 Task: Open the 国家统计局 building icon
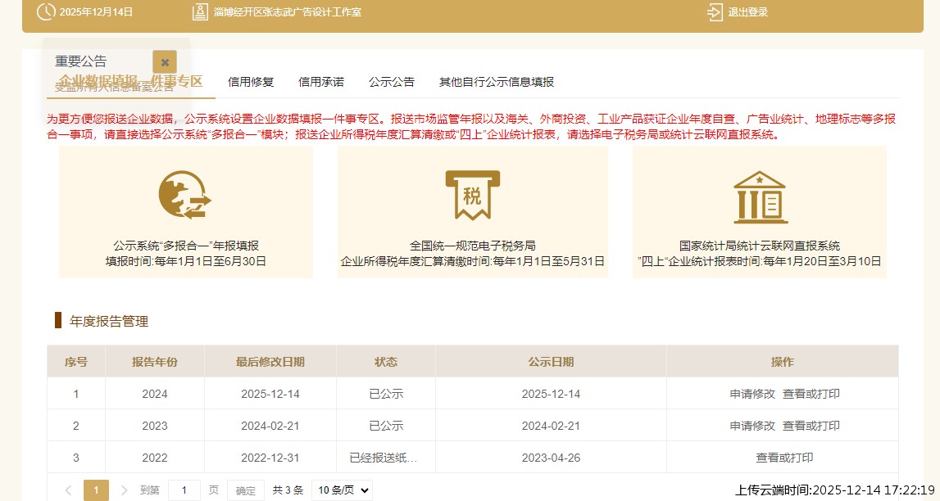point(760,196)
